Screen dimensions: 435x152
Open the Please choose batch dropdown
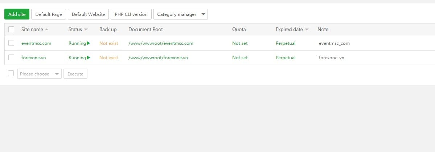point(40,74)
